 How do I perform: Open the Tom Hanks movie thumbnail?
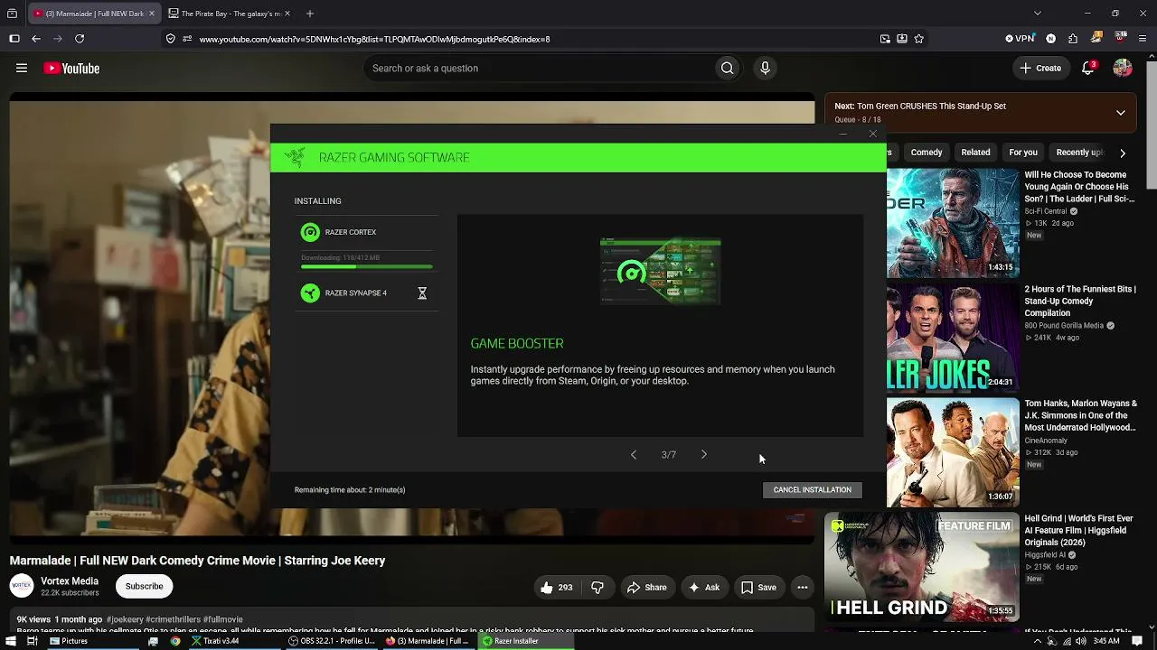[953, 451]
